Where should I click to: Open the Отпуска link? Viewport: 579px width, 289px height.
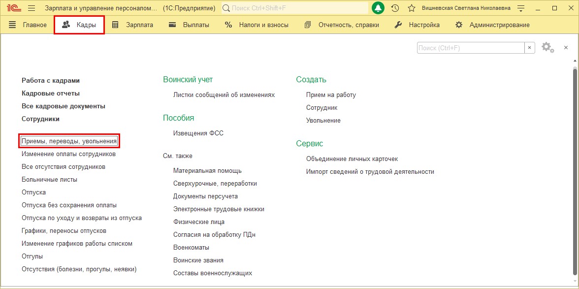(33, 193)
